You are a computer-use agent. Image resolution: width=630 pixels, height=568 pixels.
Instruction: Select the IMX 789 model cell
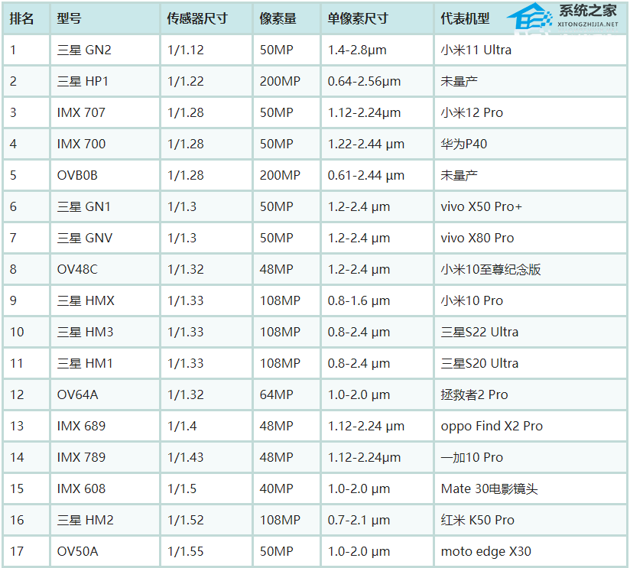(x=105, y=457)
